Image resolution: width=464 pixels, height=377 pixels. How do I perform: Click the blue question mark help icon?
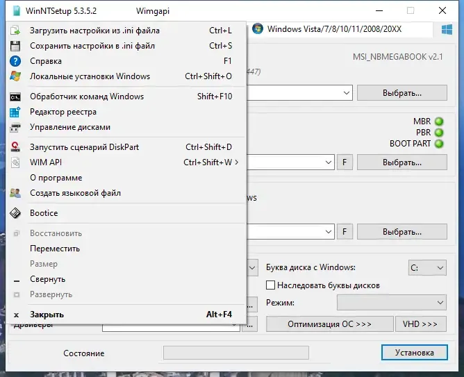[x=15, y=61]
